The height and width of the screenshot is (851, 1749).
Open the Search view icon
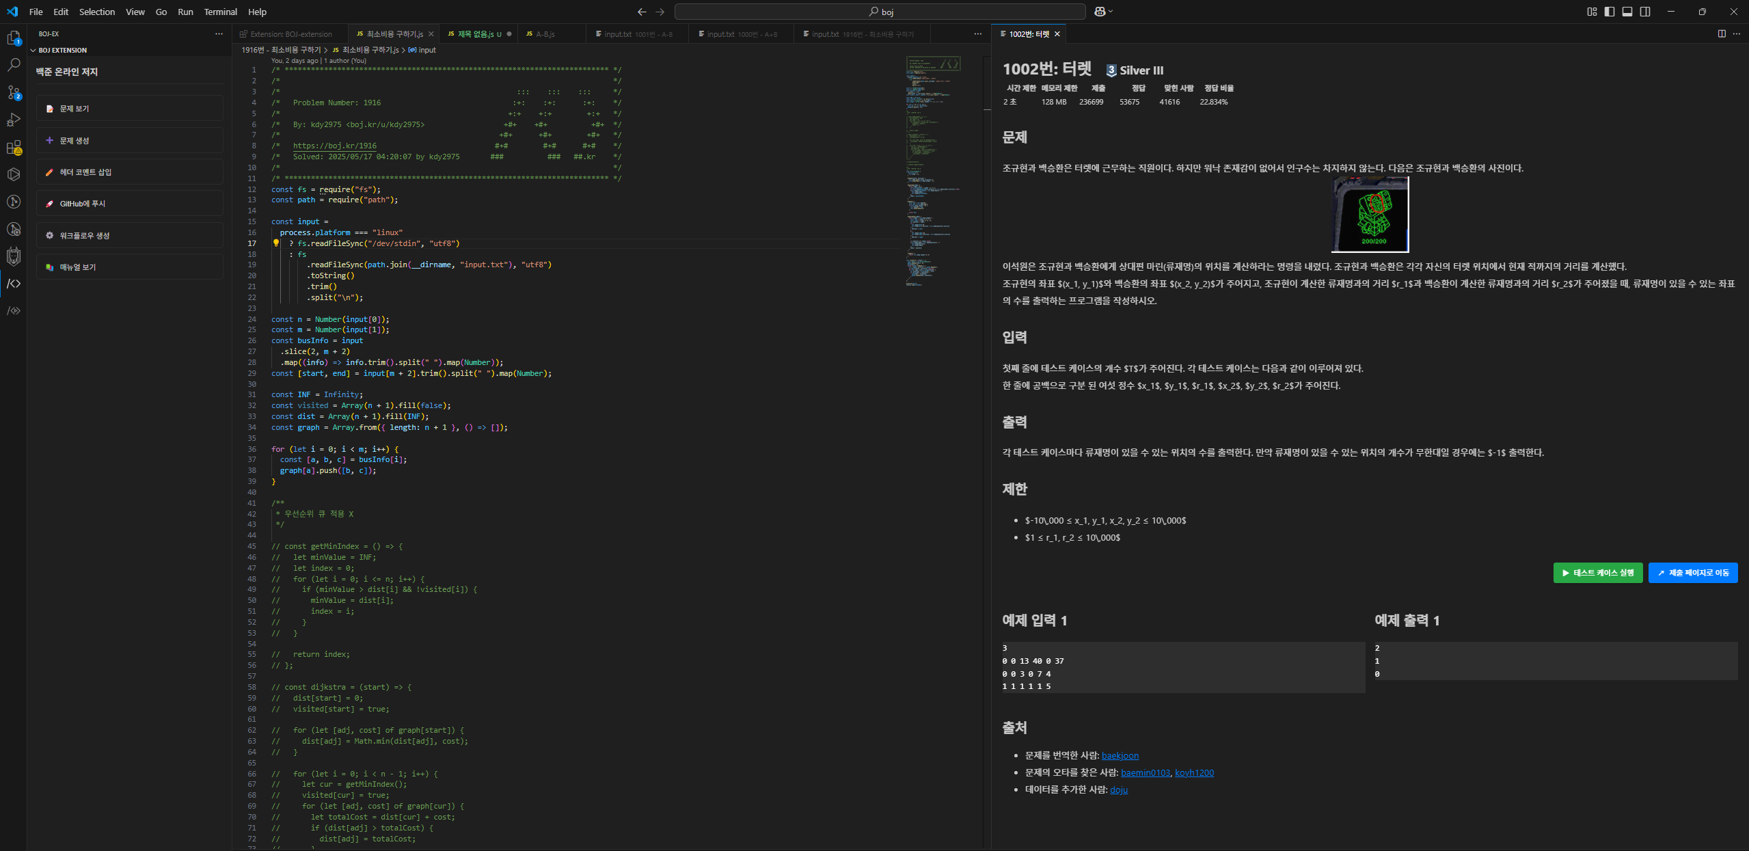[14, 65]
